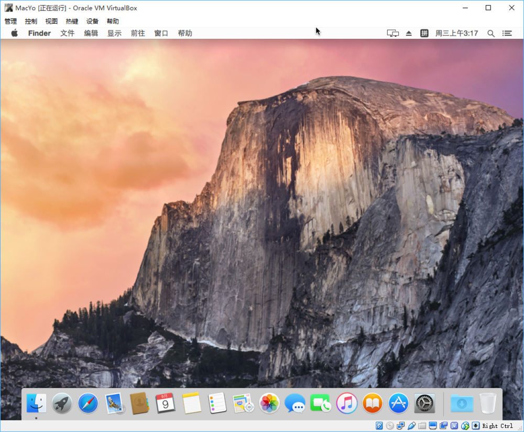The width and height of the screenshot is (524, 432).
Task: Open the macOS 编辑 menu
Action: [91, 33]
